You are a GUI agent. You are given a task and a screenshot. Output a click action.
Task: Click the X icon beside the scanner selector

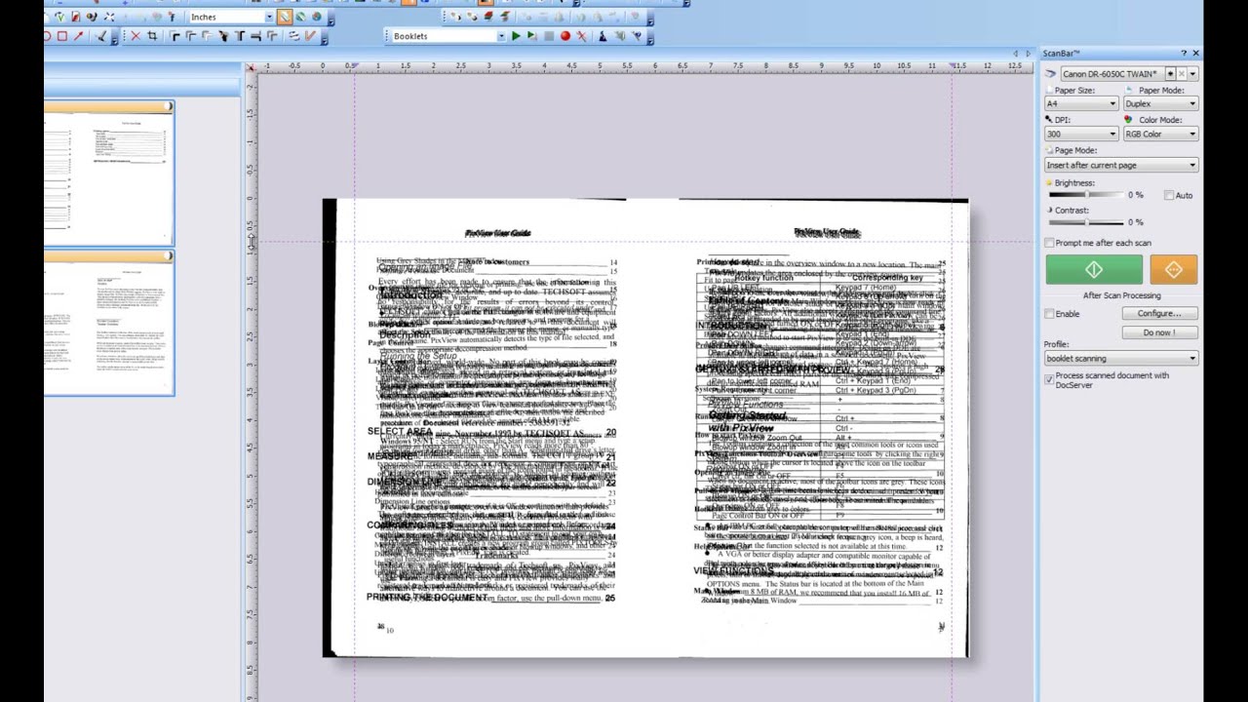point(1182,74)
